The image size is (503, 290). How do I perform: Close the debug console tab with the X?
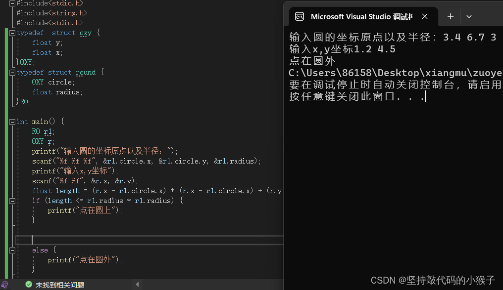click(425, 16)
